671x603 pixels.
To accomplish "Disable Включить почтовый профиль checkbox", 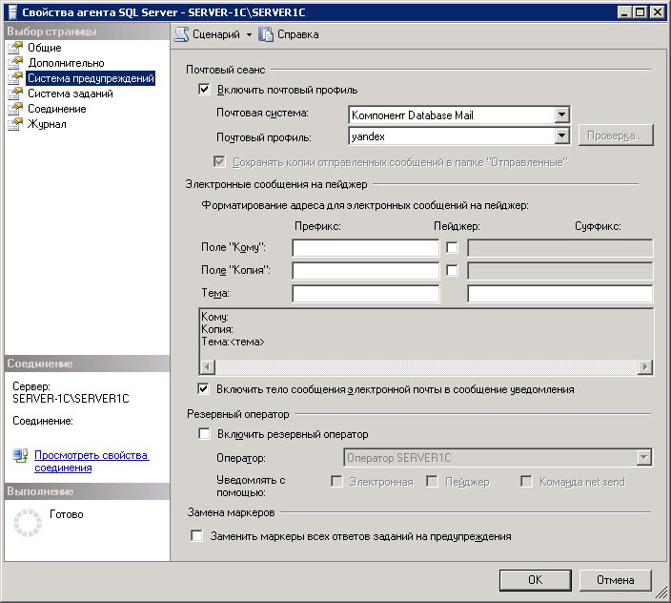I will (x=204, y=90).
